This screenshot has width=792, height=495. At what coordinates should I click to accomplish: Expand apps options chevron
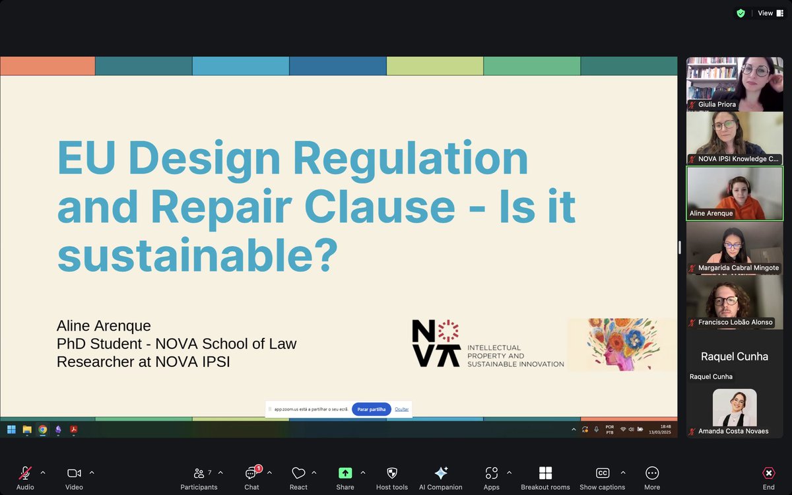coord(509,473)
